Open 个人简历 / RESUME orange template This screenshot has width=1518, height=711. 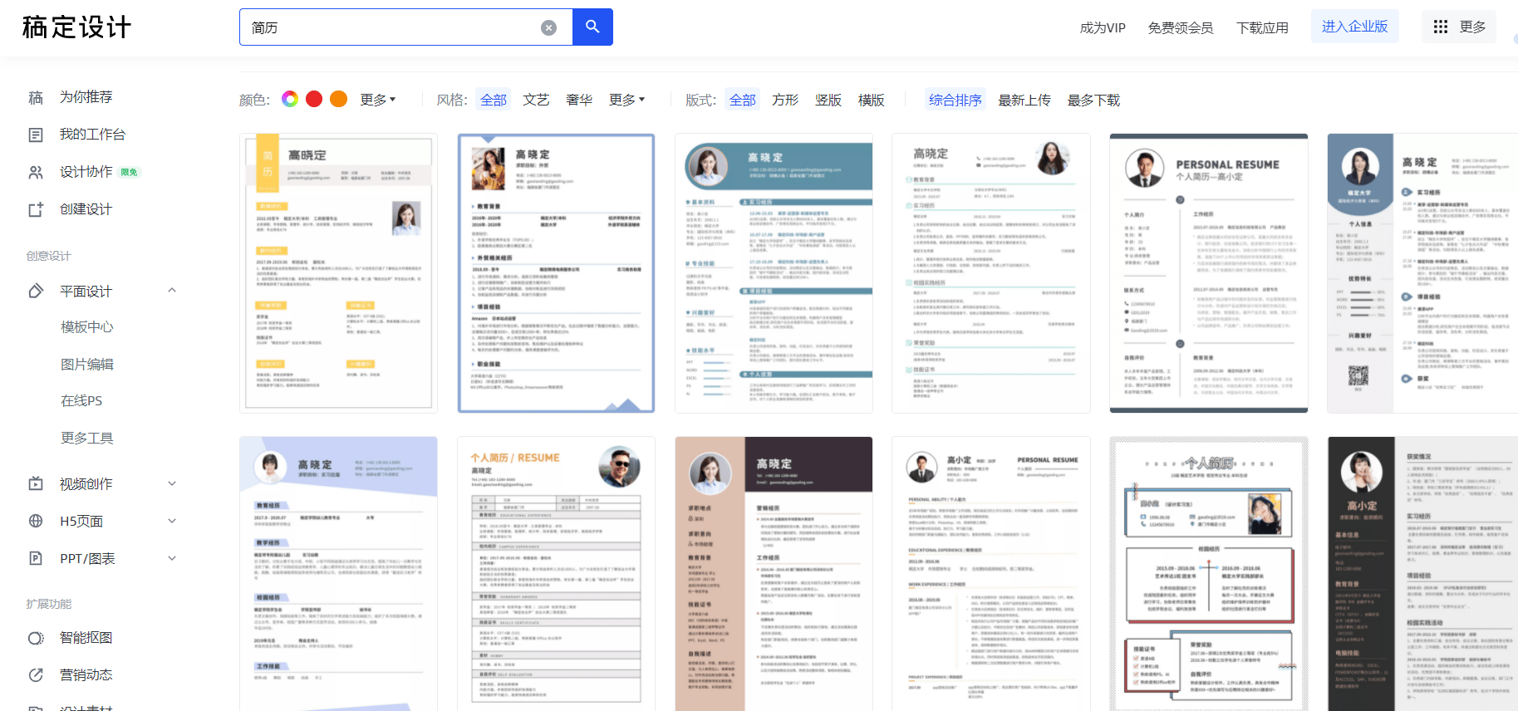coord(556,573)
